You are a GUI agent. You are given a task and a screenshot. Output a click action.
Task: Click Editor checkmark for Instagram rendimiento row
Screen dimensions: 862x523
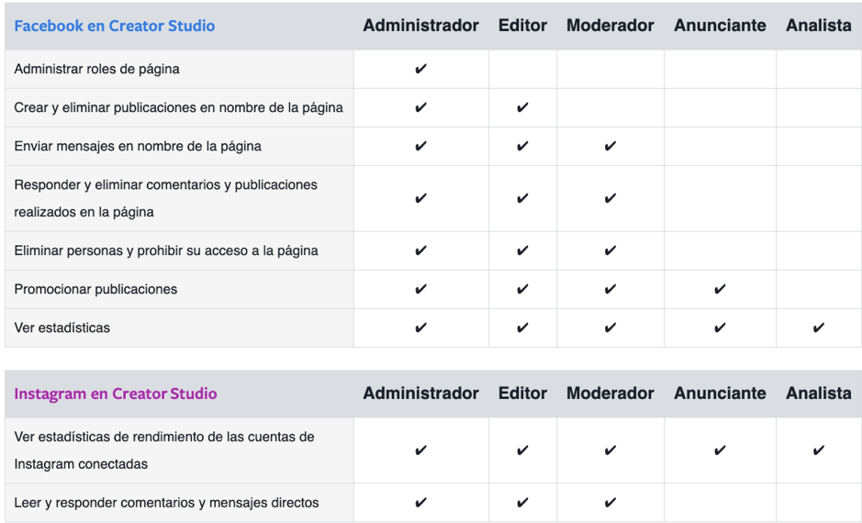(x=522, y=451)
